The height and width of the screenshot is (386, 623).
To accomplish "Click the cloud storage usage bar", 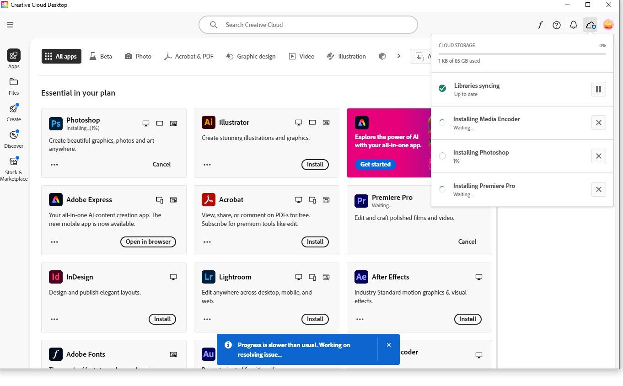I will pyautogui.click(x=521, y=53).
